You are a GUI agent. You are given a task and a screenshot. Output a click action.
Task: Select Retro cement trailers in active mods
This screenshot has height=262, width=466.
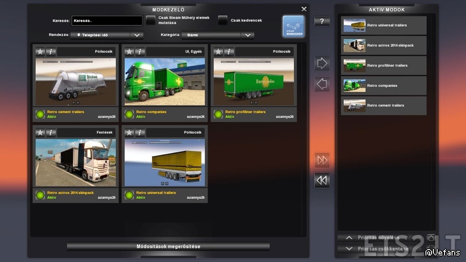[x=384, y=105]
